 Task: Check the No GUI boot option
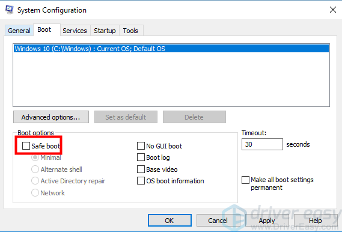click(x=141, y=146)
